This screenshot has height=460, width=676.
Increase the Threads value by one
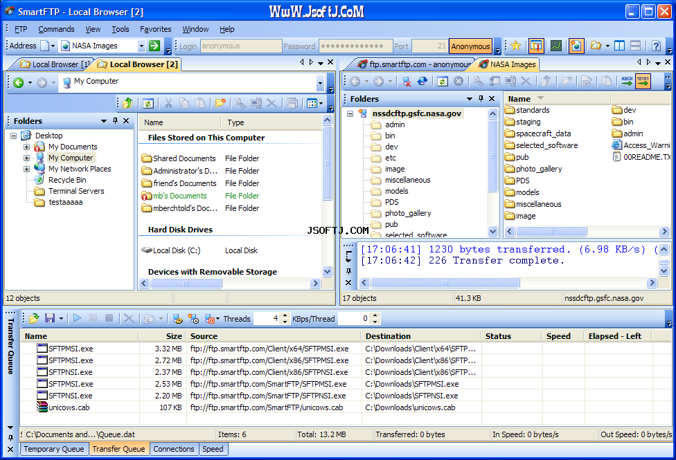(285, 315)
